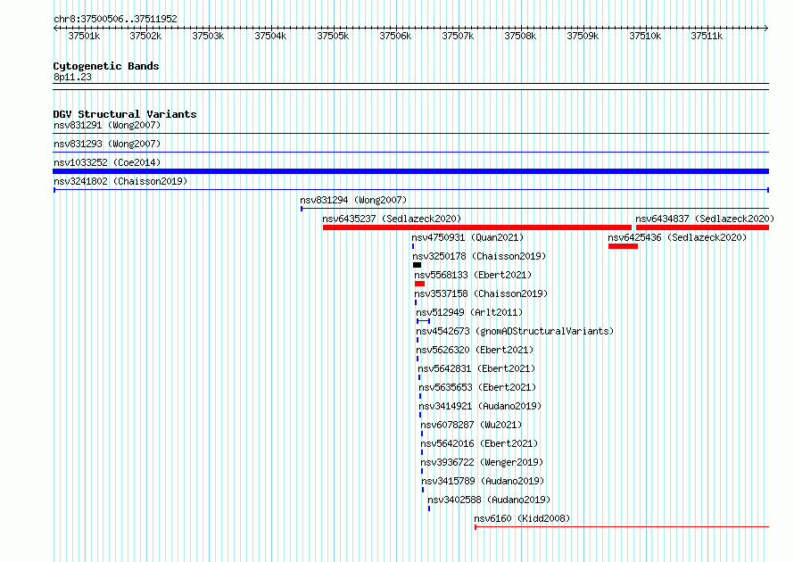
Task: Click the 37504k ruler tick label
Action: [x=270, y=36]
